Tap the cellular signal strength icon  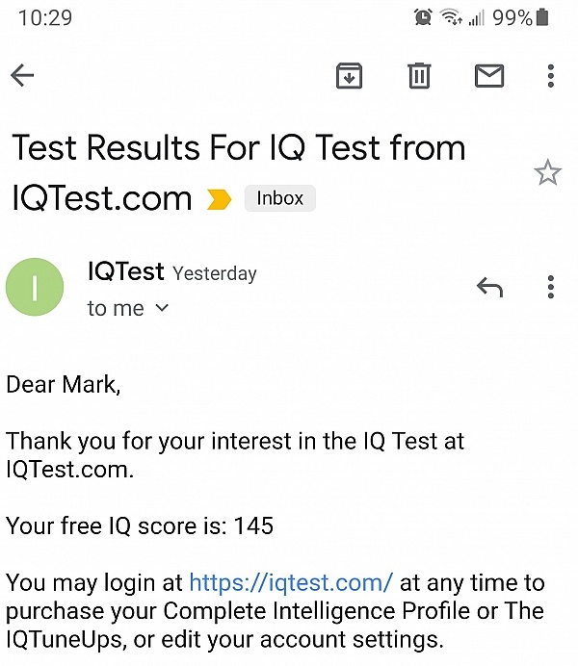click(x=476, y=17)
